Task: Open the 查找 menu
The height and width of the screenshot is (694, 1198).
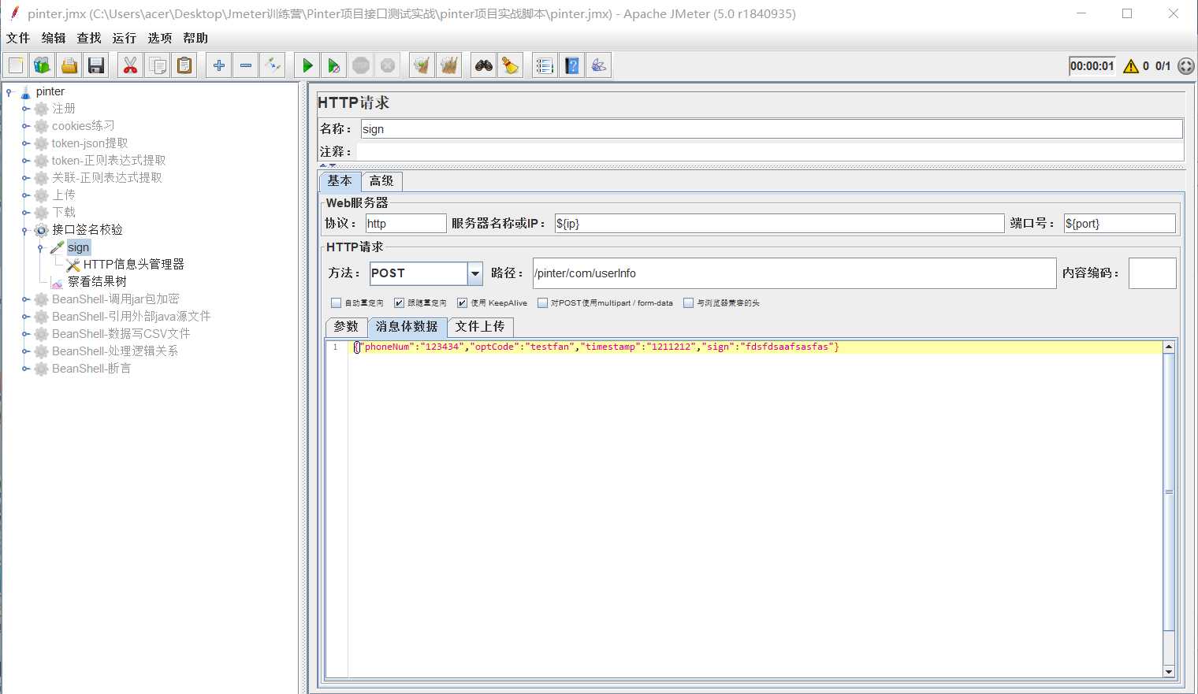Action: [89, 38]
